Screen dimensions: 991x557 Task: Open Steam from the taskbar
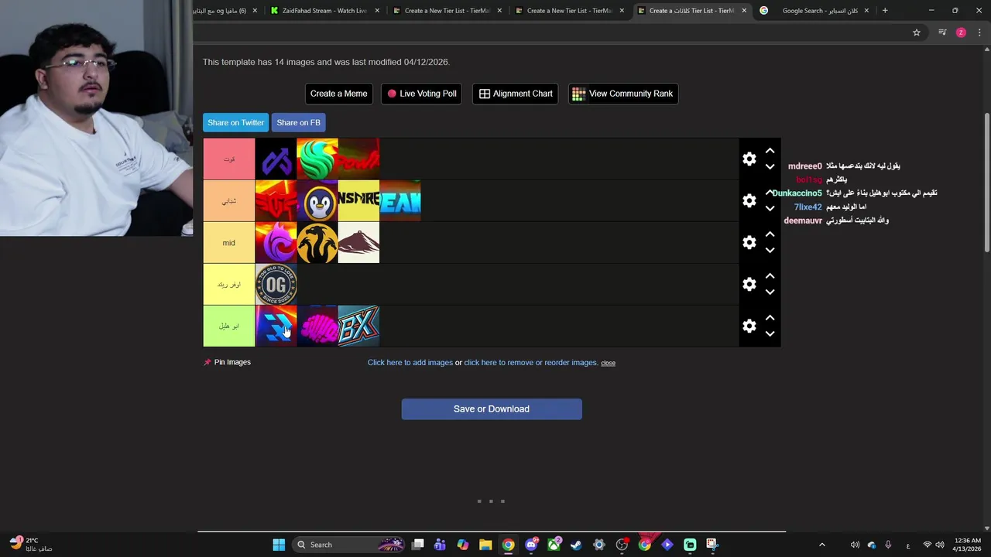coord(576,545)
